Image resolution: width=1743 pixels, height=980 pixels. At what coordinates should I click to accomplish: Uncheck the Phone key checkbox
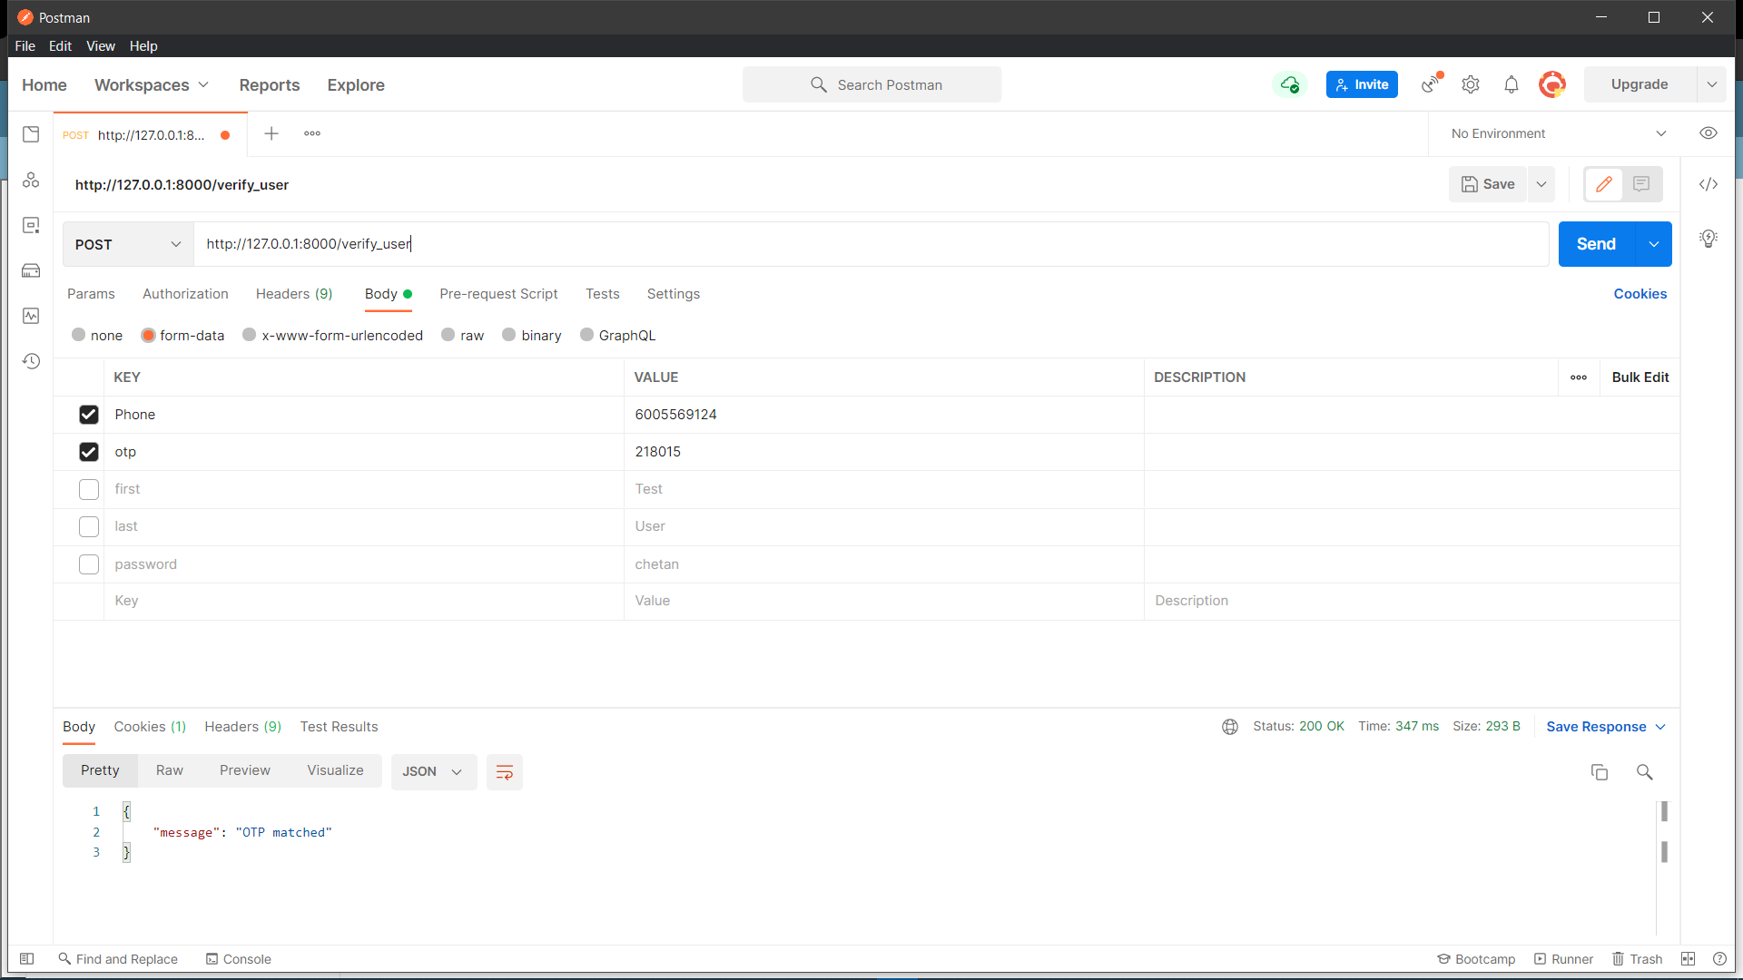pyautogui.click(x=89, y=415)
